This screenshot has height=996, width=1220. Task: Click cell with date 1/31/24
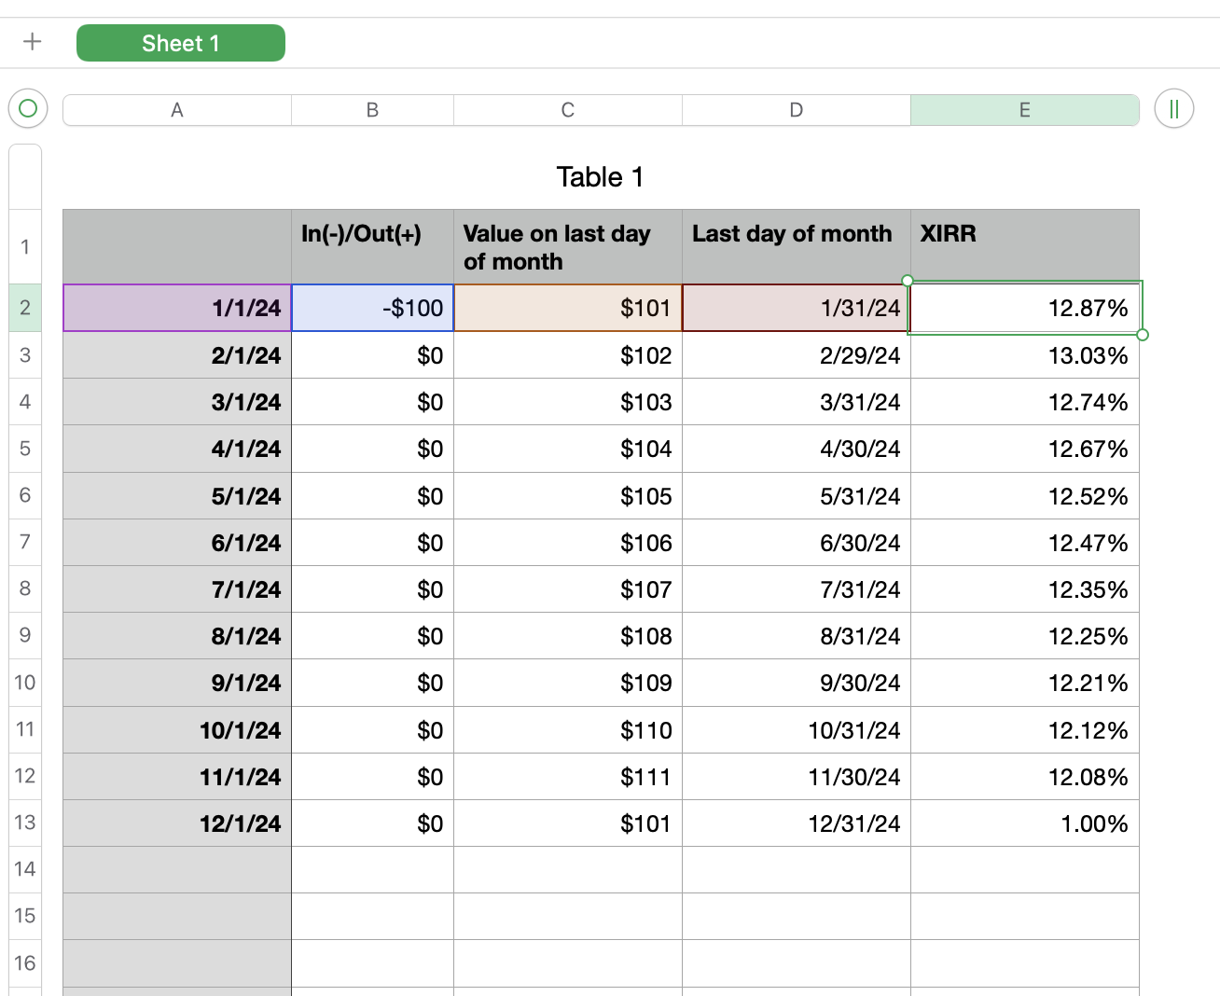coord(796,309)
